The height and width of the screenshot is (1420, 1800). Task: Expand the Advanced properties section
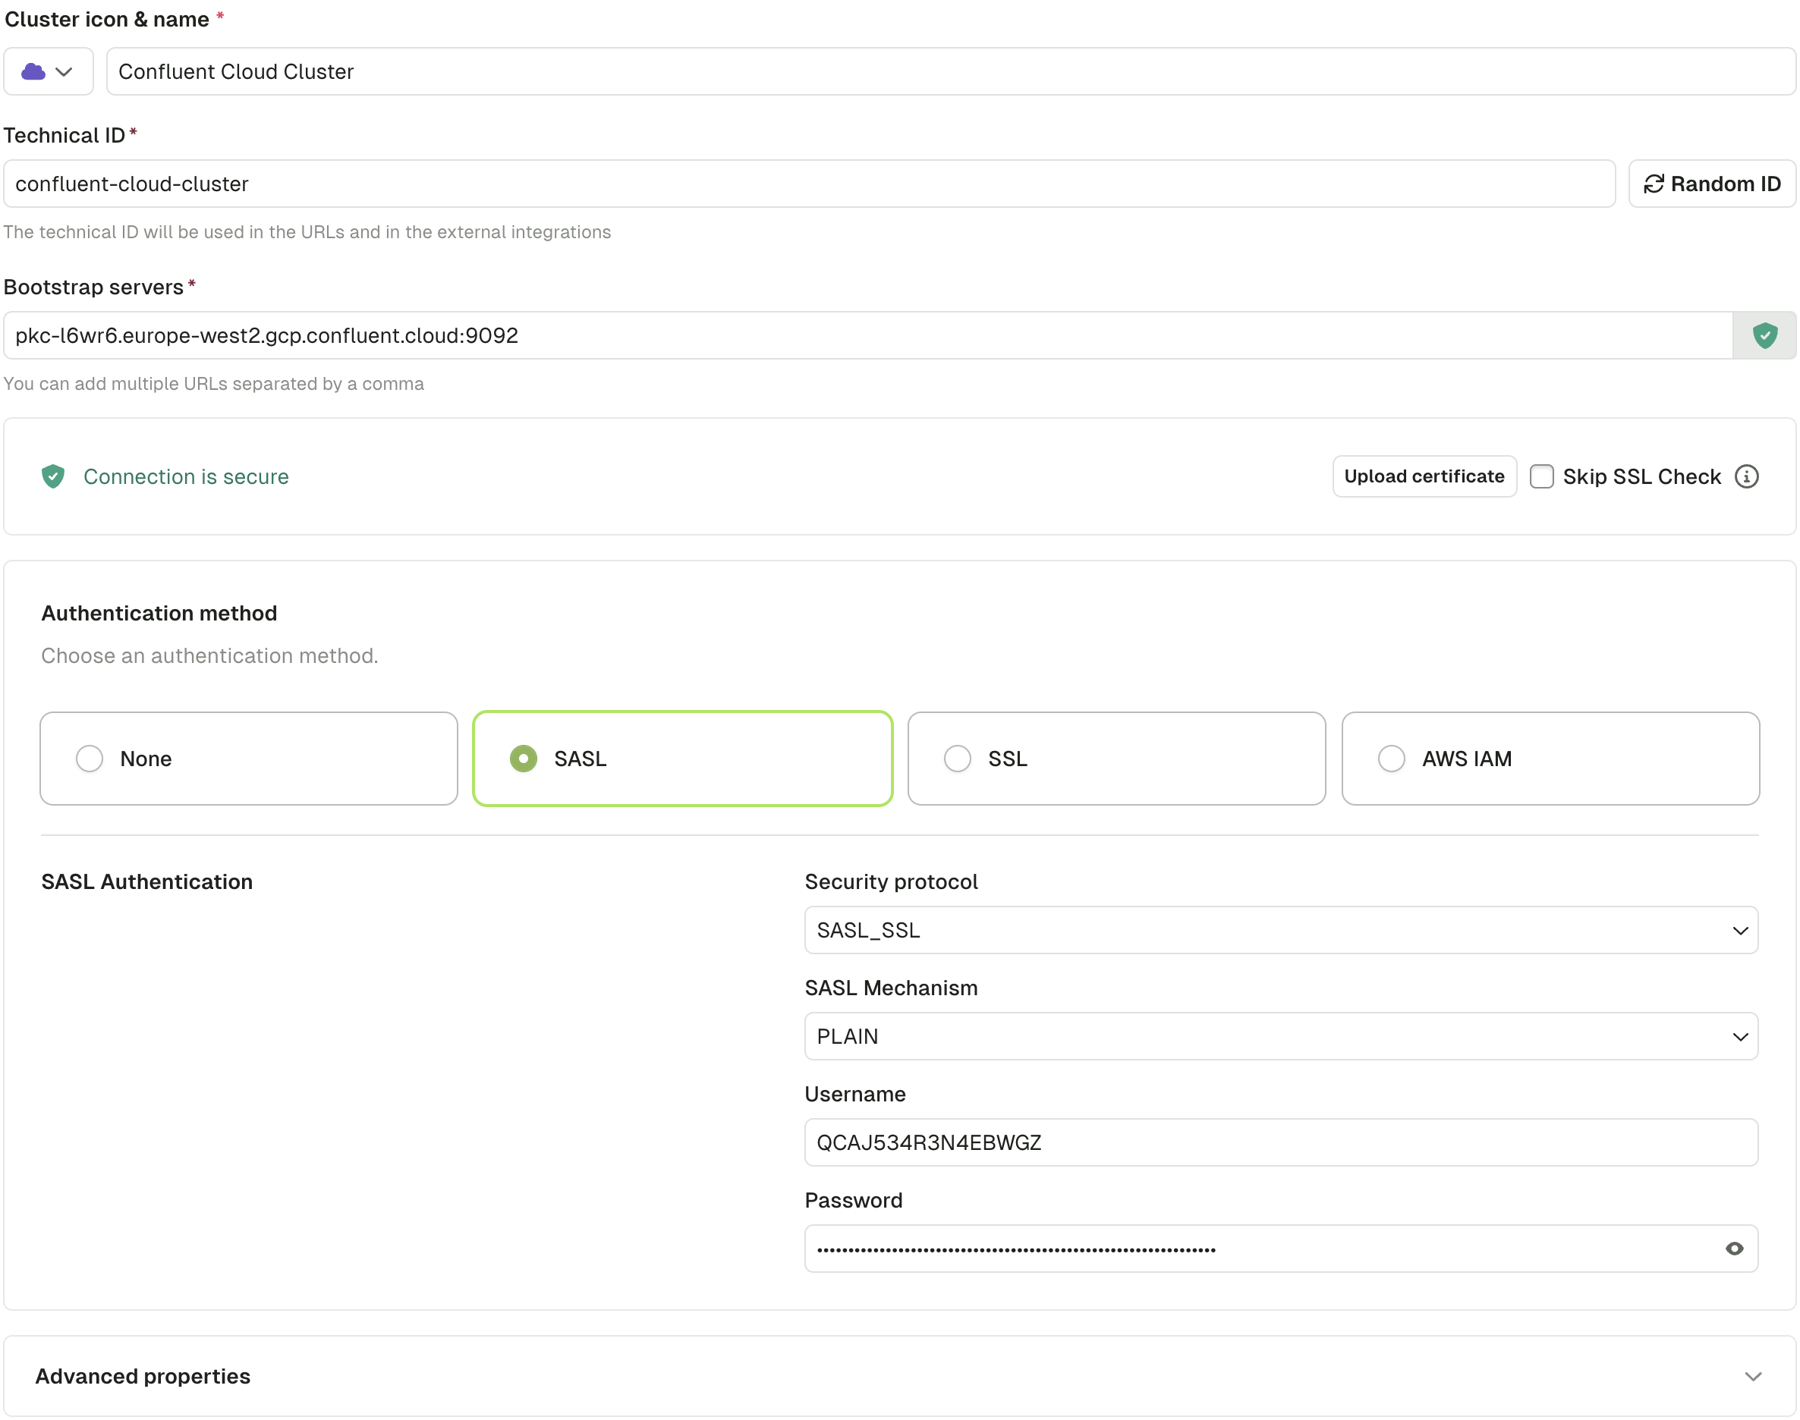click(x=899, y=1377)
